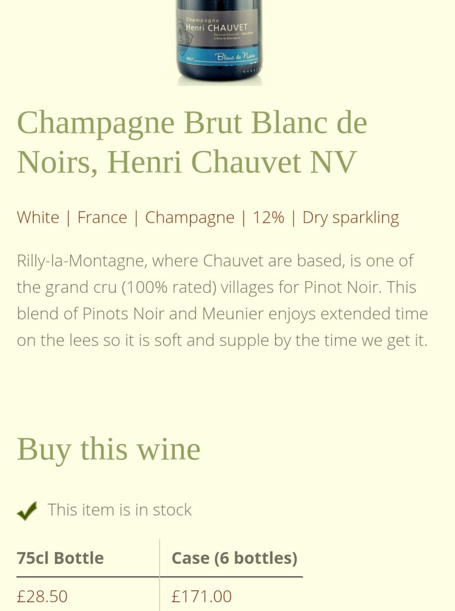Click the Champagne Brut Blanc de Noirs title

click(192, 142)
